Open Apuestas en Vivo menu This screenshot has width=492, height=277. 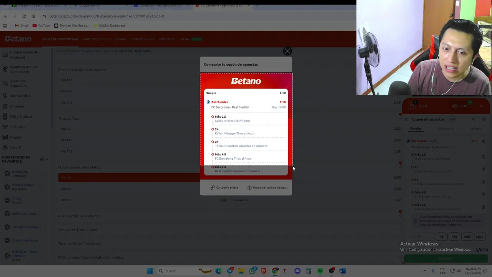97,39
